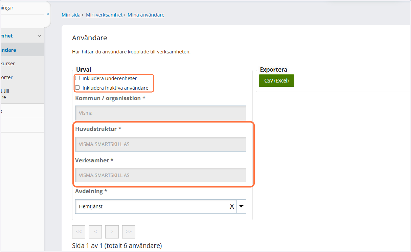The height and width of the screenshot is (252, 411).
Task: Click the Huvudstruktur field
Action: coord(161,144)
